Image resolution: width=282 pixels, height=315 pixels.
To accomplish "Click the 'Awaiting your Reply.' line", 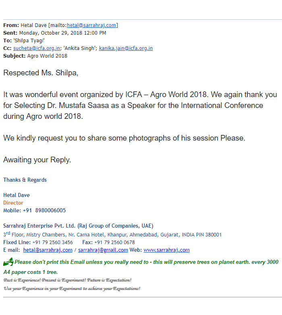I will pyautogui.click(x=37, y=160).
